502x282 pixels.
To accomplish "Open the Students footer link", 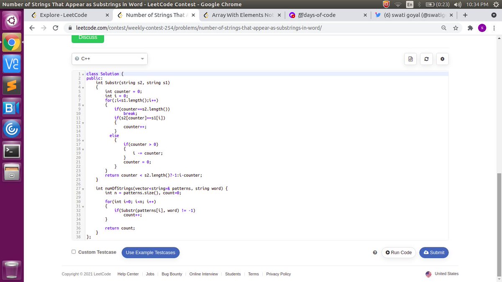I will [233, 274].
